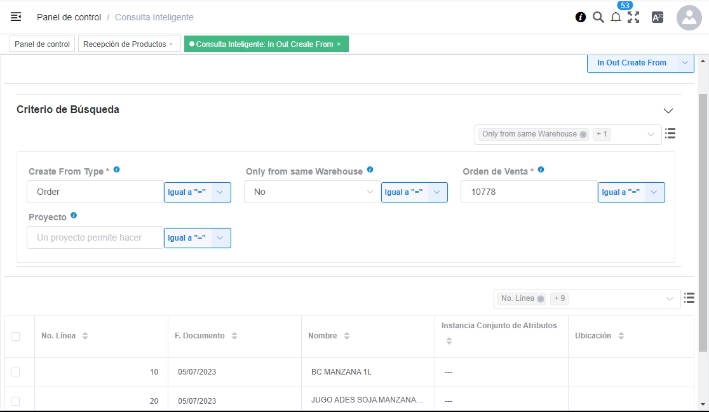Image resolution: width=709 pixels, height=412 pixels.
Task: Open search criteria field list icon
Action: tap(670, 134)
